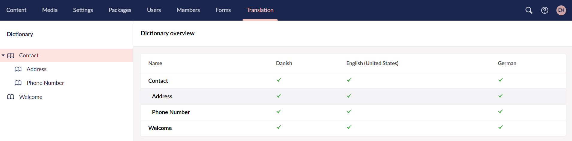Open the Members section
Viewport: 572px width, 141px height.
(188, 10)
